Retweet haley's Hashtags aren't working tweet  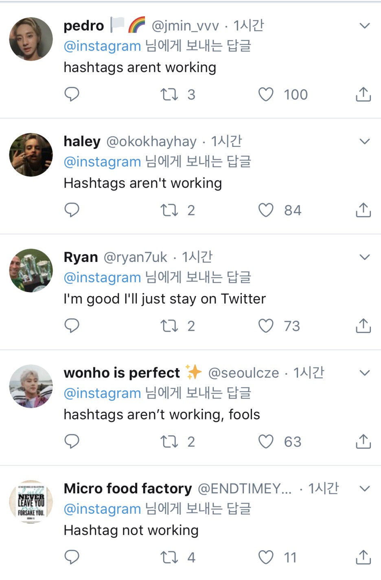169,210
